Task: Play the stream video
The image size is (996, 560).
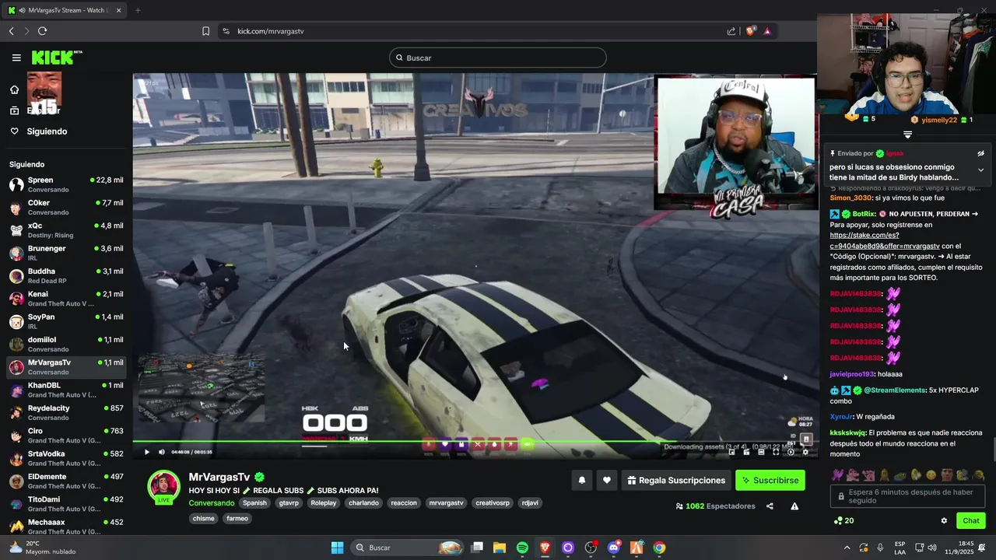Action: pos(146,452)
